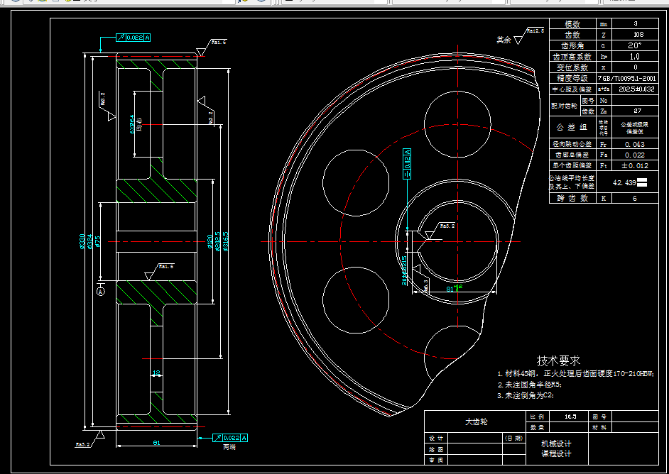
Task: Select the "K" symbol cell
Action: [603, 199]
